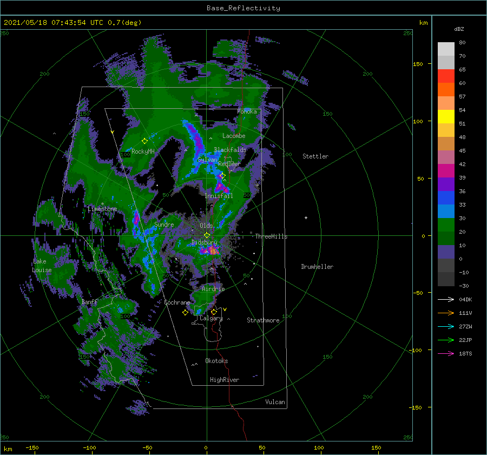The width and height of the screenshot is (487, 455).
Task: Select the bright yellow 51-54 dBZ swatch
Action: (446, 116)
